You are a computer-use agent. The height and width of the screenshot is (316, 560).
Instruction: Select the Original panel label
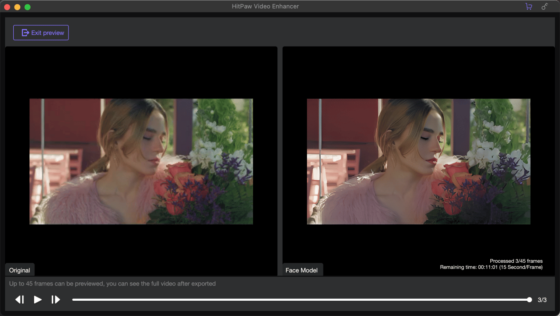coord(20,270)
